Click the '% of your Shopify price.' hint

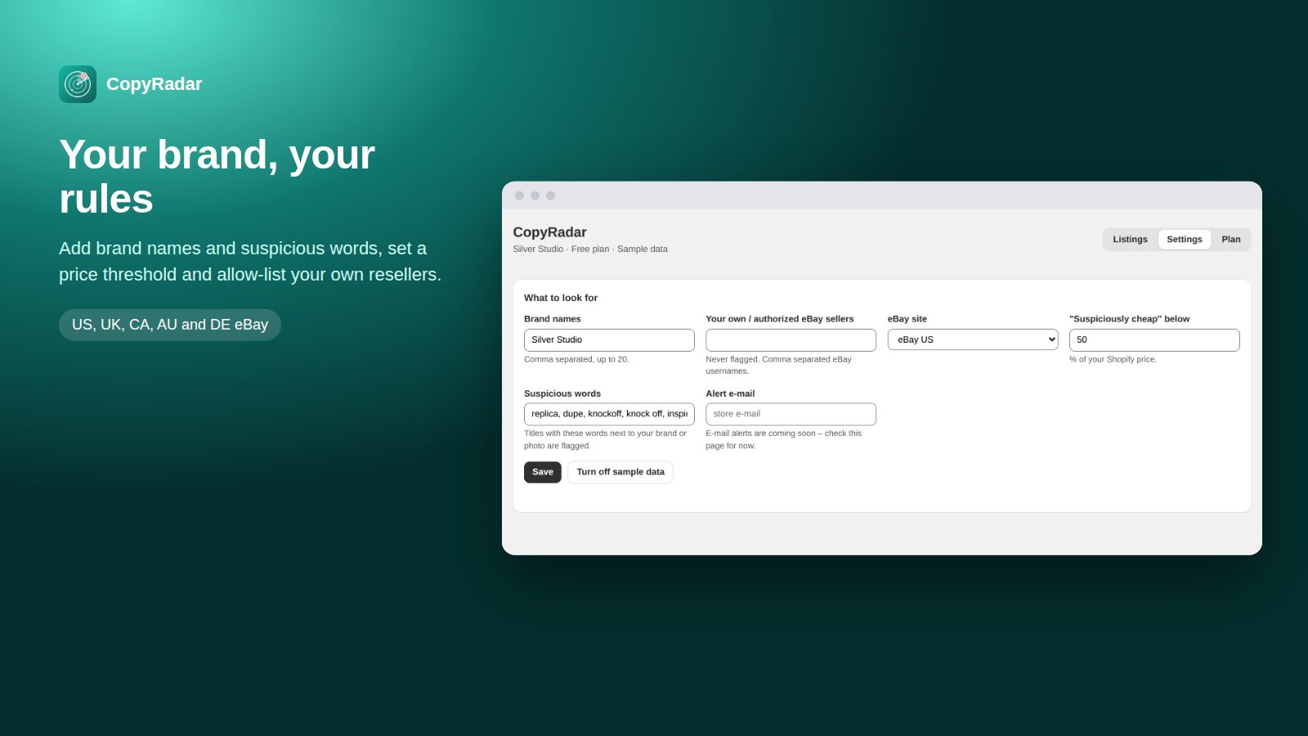click(1113, 359)
